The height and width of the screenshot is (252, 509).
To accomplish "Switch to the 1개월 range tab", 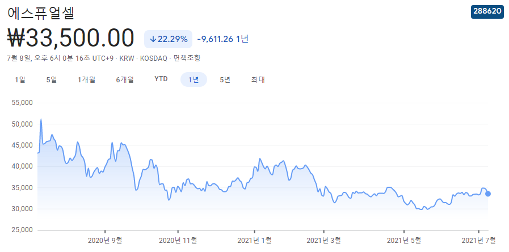I will (x=86, y=79).
